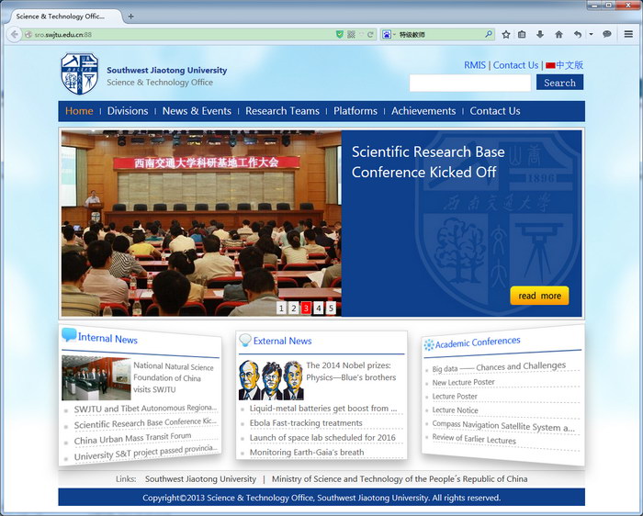This screenshot has height=516, width=643.
Task: Bookmark this page with the star icon
Action: point(505,34)
